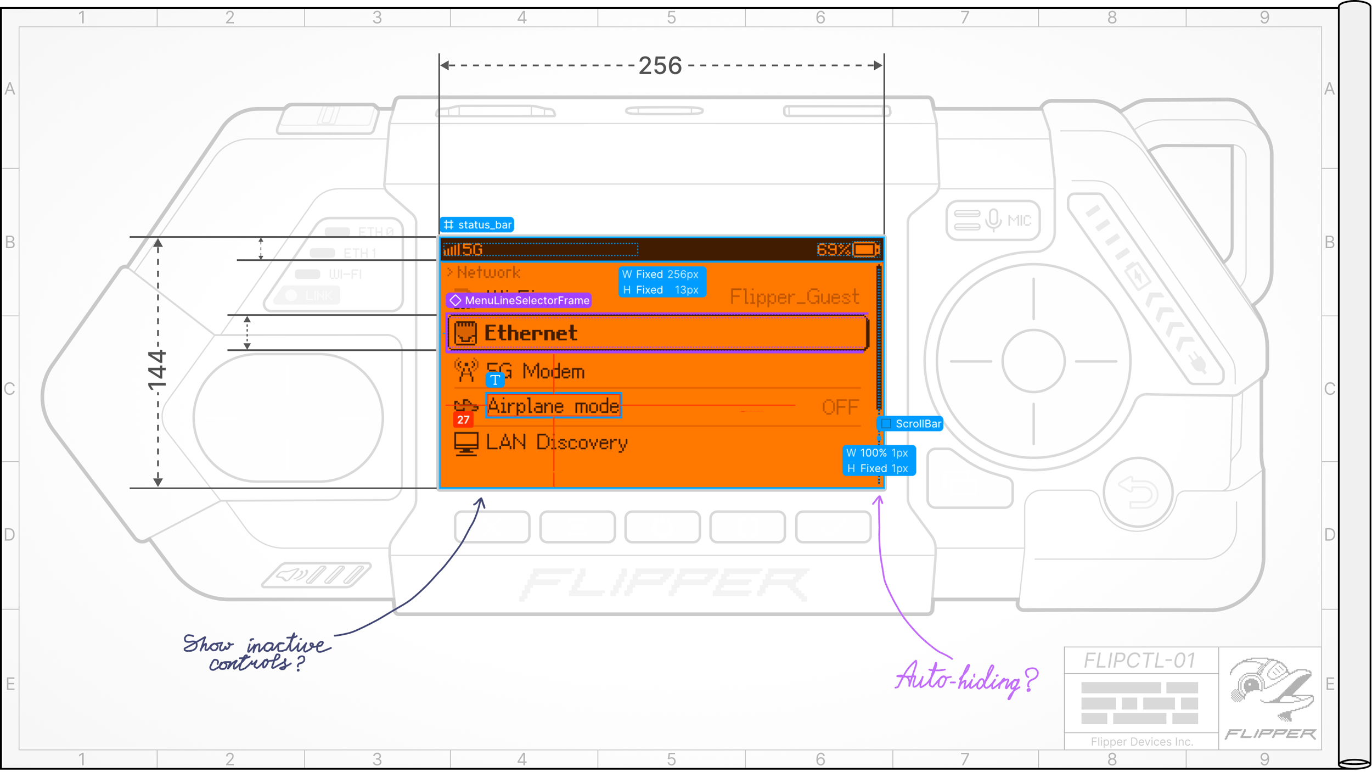Click the ETH0 LED indicator label
The width and height of the screenshot is (1372, 772).
376,232
